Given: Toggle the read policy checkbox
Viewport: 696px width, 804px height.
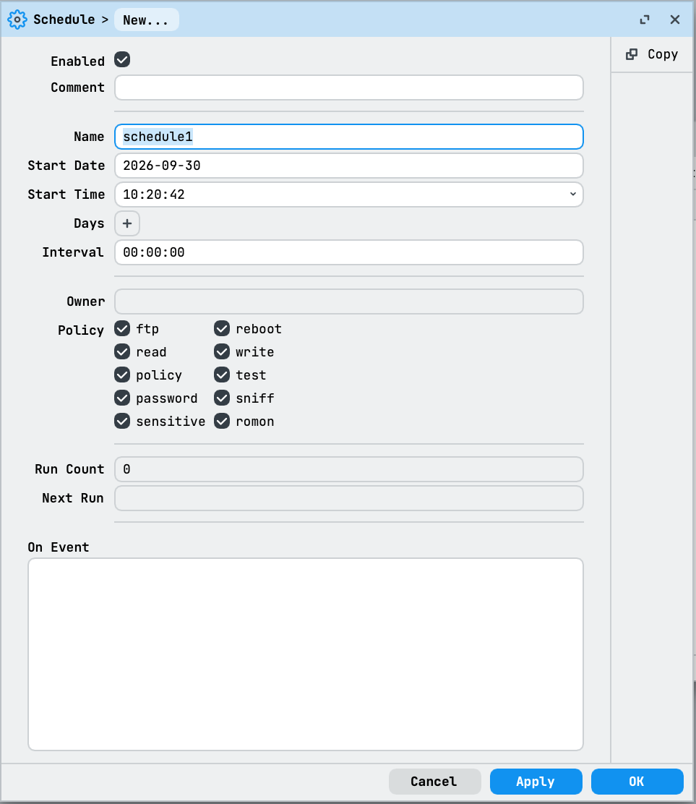Looking at the screenshot, I should click(122, 351).
